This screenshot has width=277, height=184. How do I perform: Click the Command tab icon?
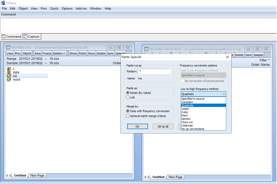coord(4,36)
